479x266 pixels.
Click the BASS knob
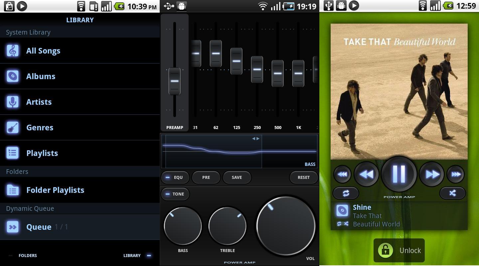tap(183, 226)
